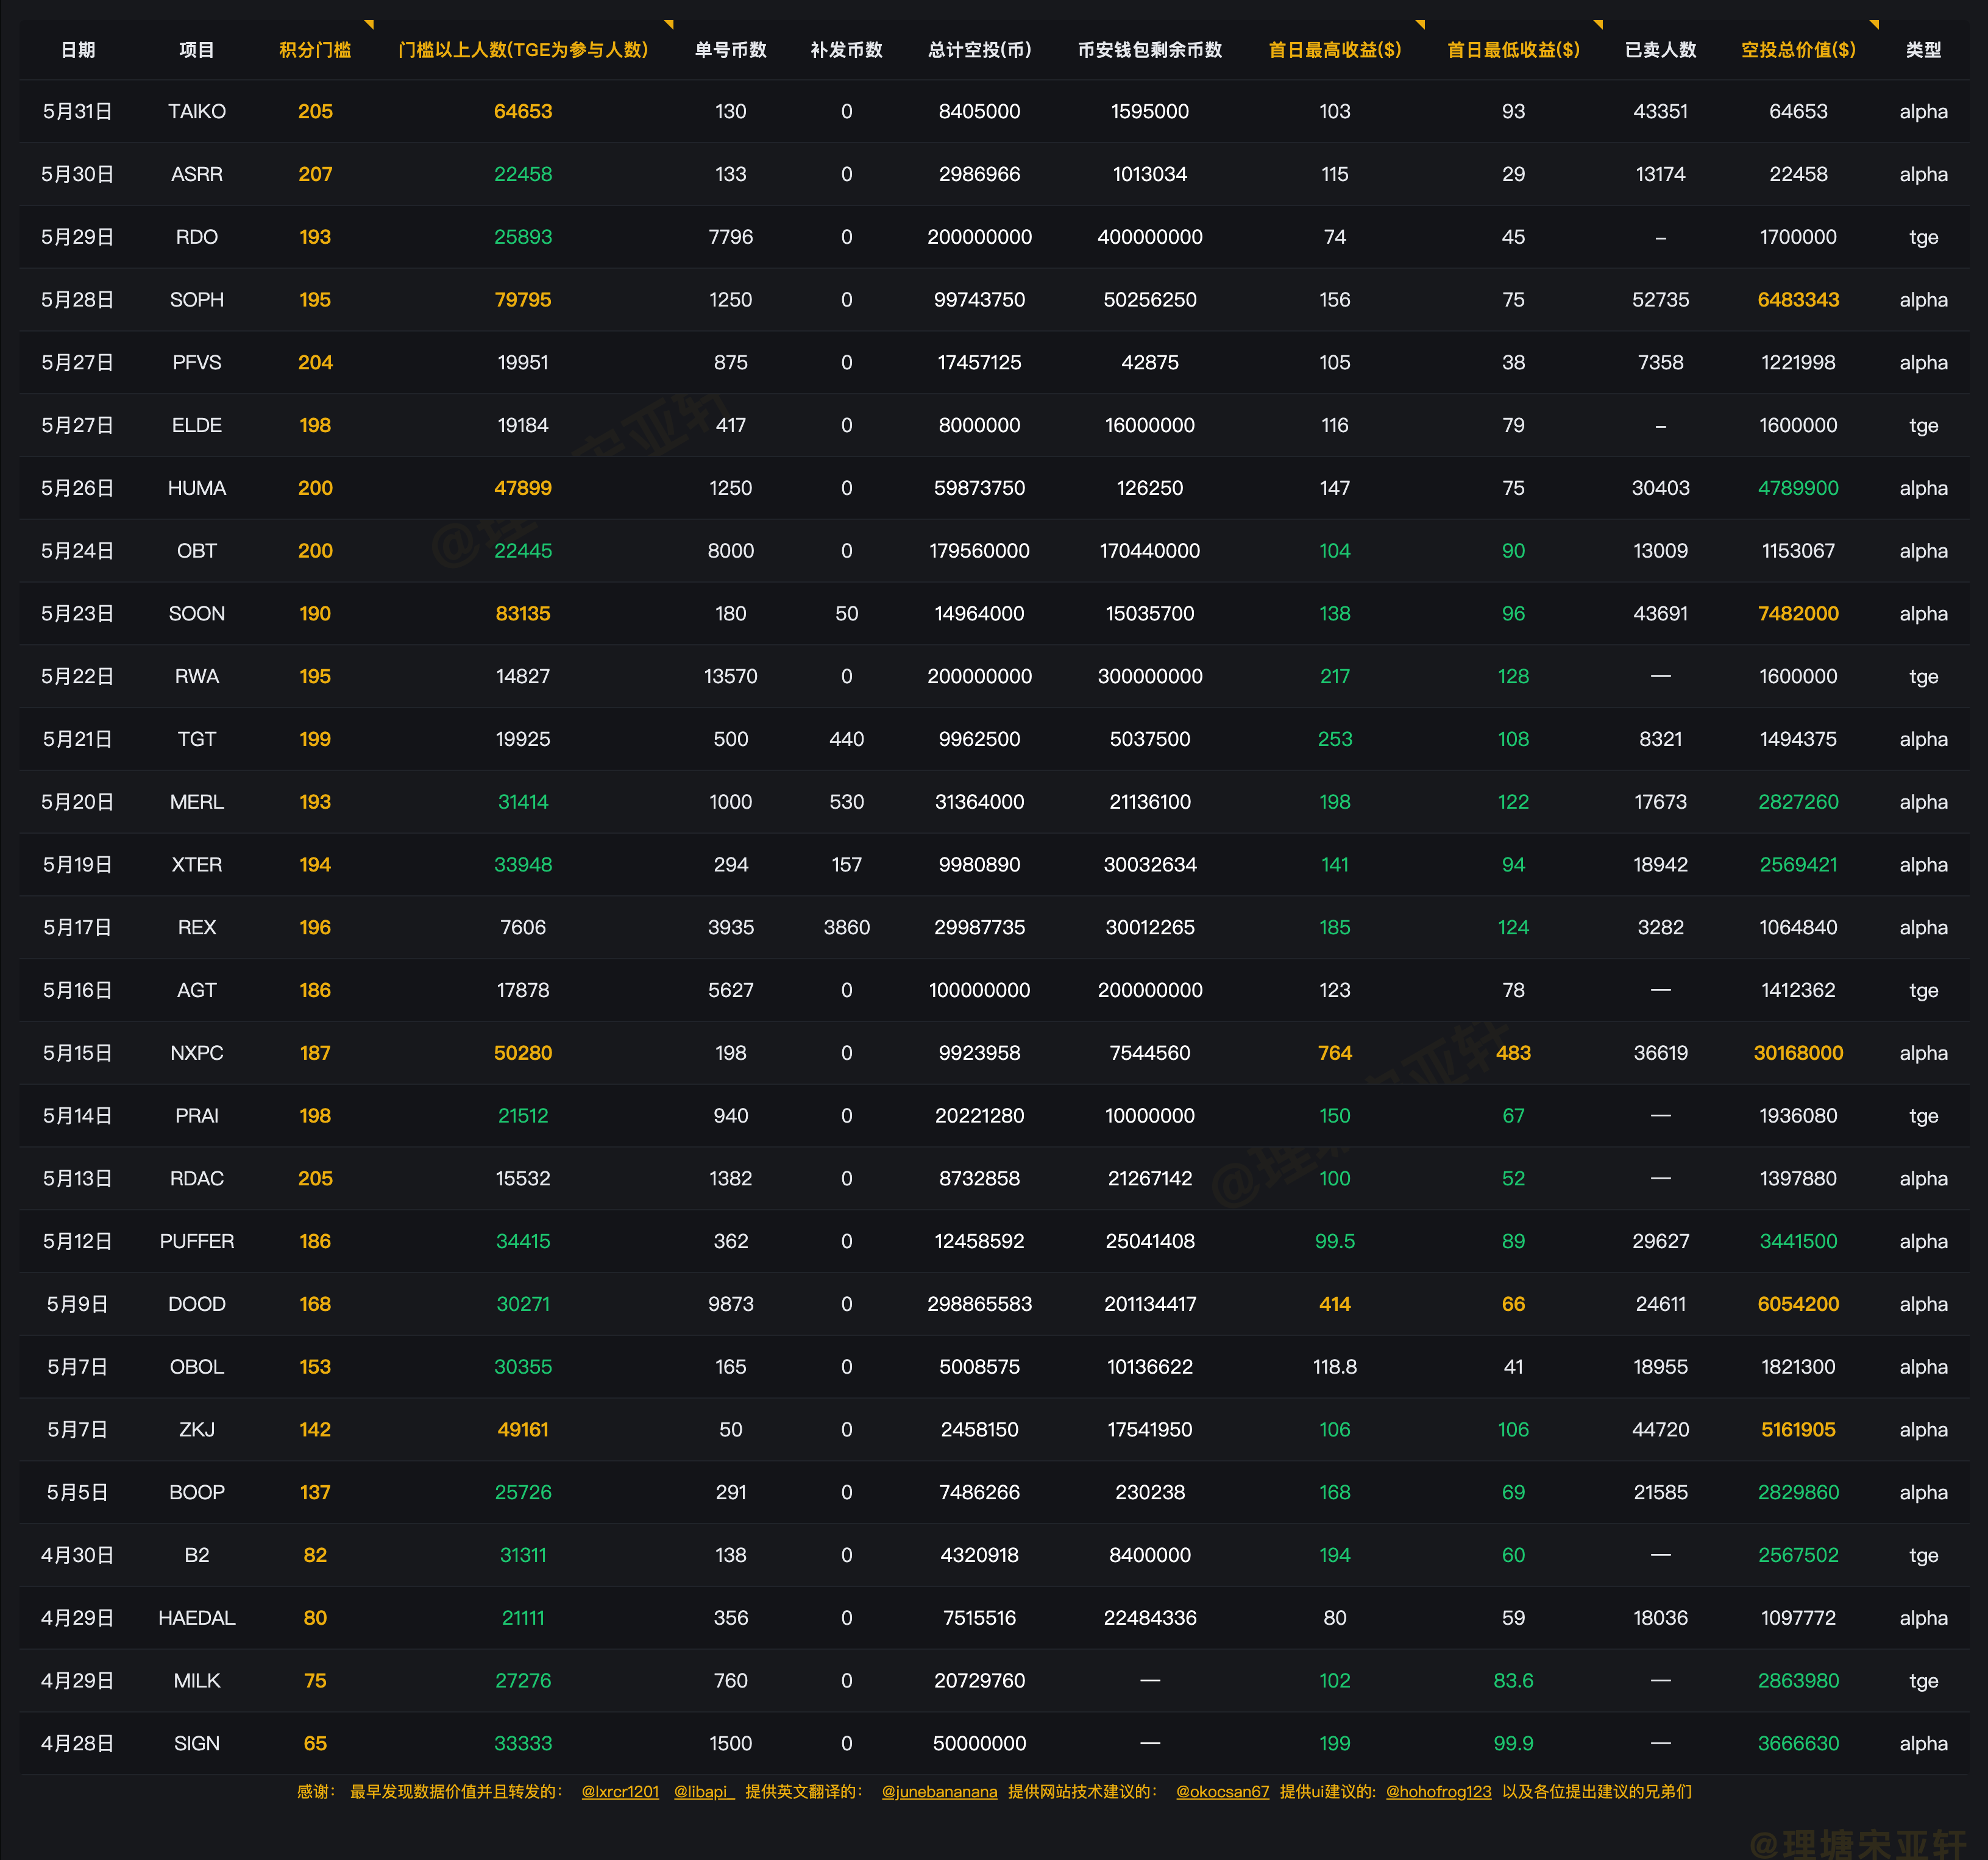
Task: Select the SOPH threshold count 79795
Action: coord(523,300)
